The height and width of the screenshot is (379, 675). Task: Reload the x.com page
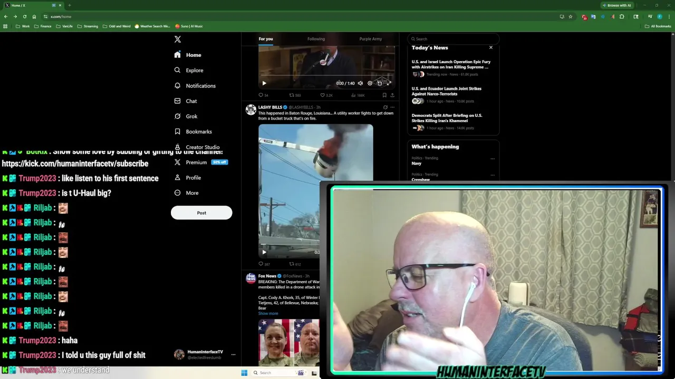click(x=24, y=16)
